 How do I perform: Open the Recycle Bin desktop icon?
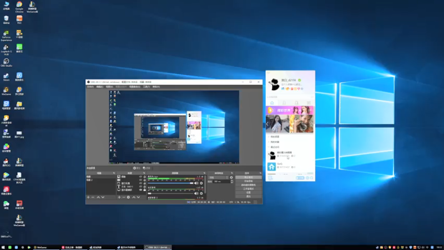pos(6,20)
